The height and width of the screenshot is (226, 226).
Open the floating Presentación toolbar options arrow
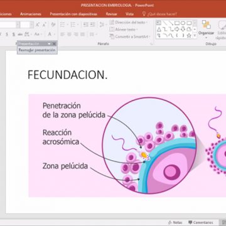49,44
